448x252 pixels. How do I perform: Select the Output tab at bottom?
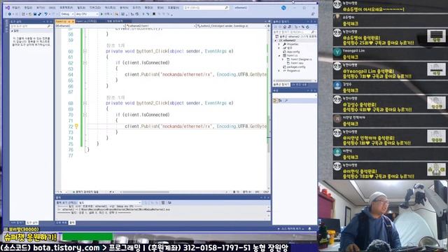click(x=72, y=223)
